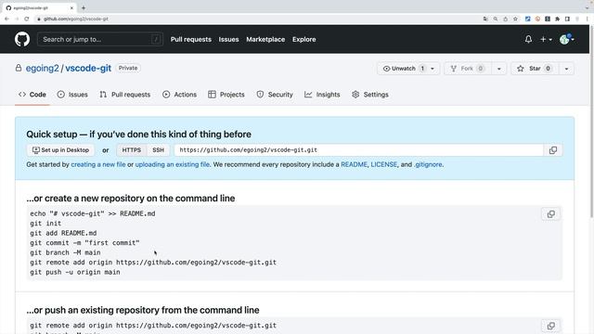Click the browser back arrow

(6, 19)
